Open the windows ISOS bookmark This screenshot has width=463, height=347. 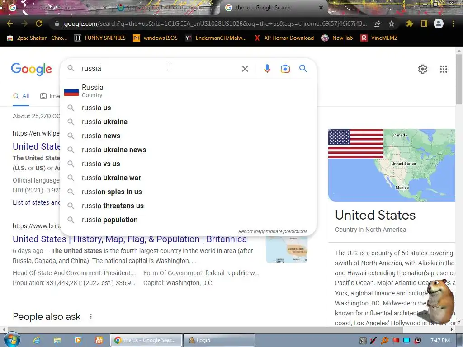tap(156, 38)
